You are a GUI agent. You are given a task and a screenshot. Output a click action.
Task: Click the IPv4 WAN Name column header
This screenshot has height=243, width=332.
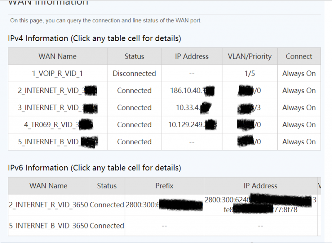click(58, 56)
